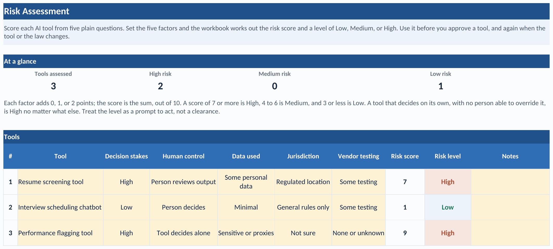Select the Minimal data used cell
The width and height of the screenshot is (553, 249).
(246, 207)
